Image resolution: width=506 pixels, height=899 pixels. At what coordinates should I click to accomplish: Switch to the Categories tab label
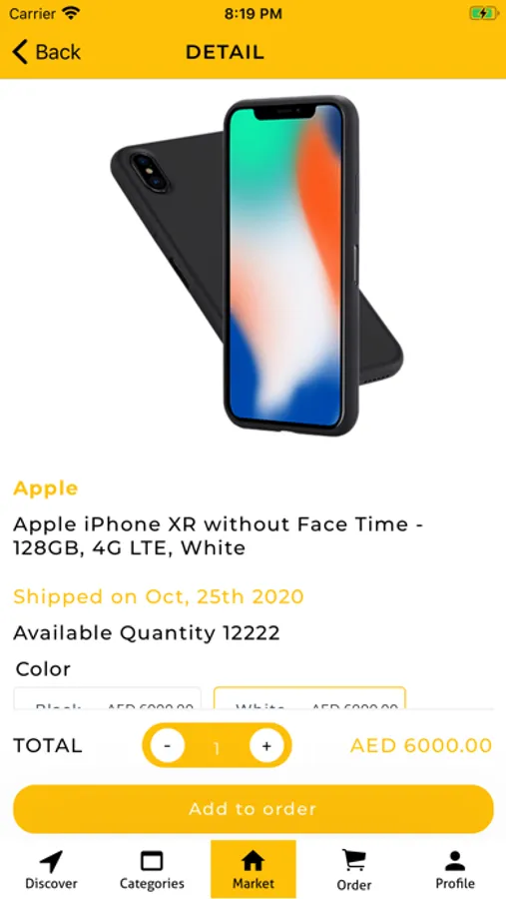click(152, 884)
